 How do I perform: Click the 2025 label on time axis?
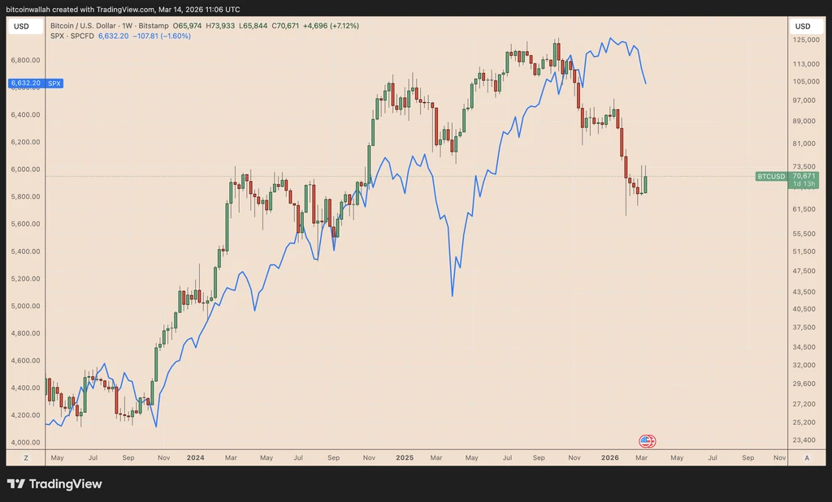(405, 457)
